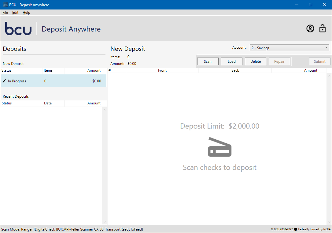Image resolution: width=332 pixels, height=233 pixels.
Task: Click the scanner icon in deposit area
Action: coord(219,147)
